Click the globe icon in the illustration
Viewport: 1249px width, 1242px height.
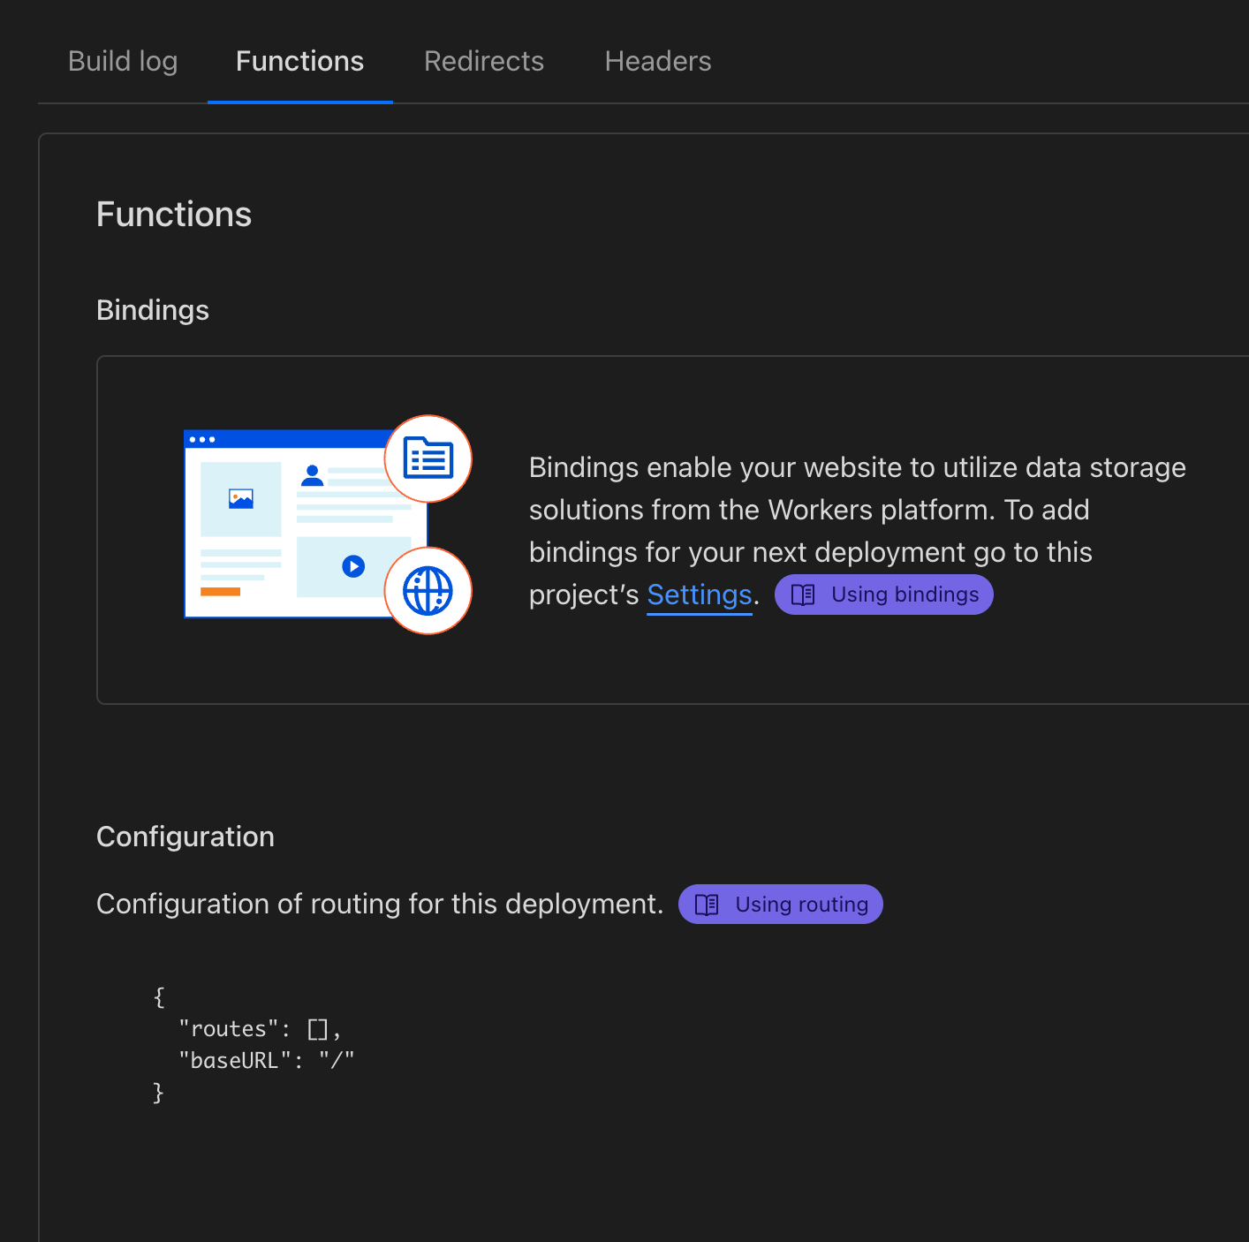coord(428,591)
